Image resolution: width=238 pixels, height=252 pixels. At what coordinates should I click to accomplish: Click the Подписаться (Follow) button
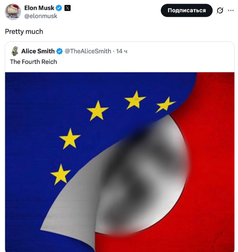[186, 10]
